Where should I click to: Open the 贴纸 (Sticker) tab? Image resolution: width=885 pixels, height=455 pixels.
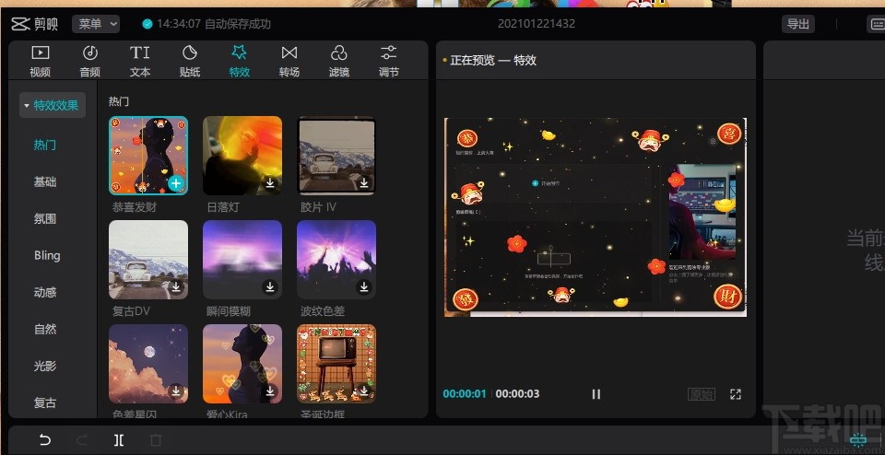click(190, 61)
